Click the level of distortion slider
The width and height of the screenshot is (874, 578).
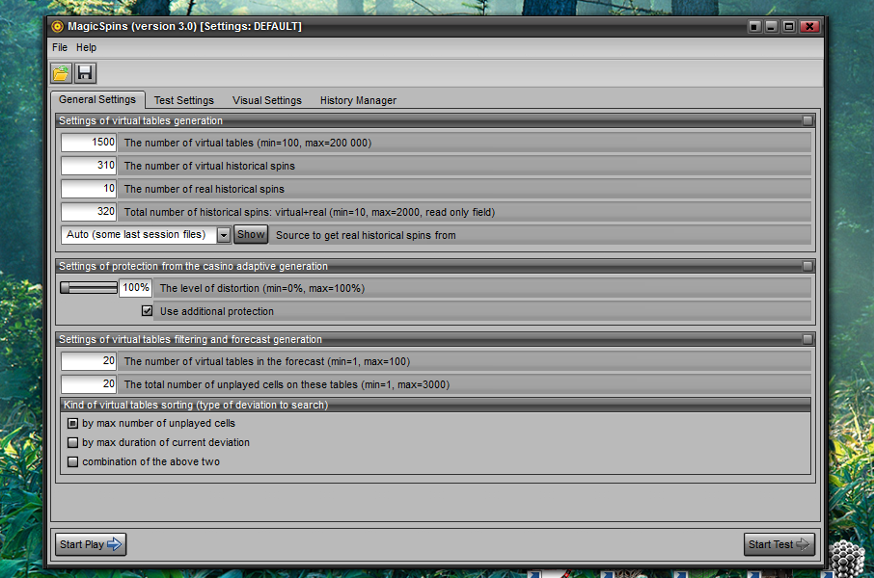[89, 287]
